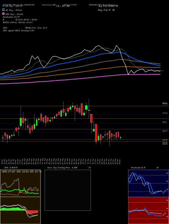Image resolution: width=169 pixels, height=224 pixels.
Task: Click the 177.62 price level label
Action: click(165, 113)
